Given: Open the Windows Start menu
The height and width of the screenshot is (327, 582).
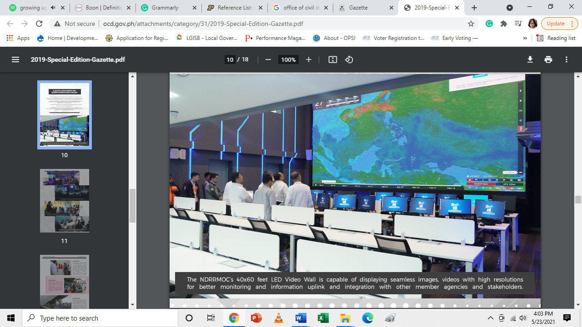Looking at the screenshot, I should [x=11, y=318].
